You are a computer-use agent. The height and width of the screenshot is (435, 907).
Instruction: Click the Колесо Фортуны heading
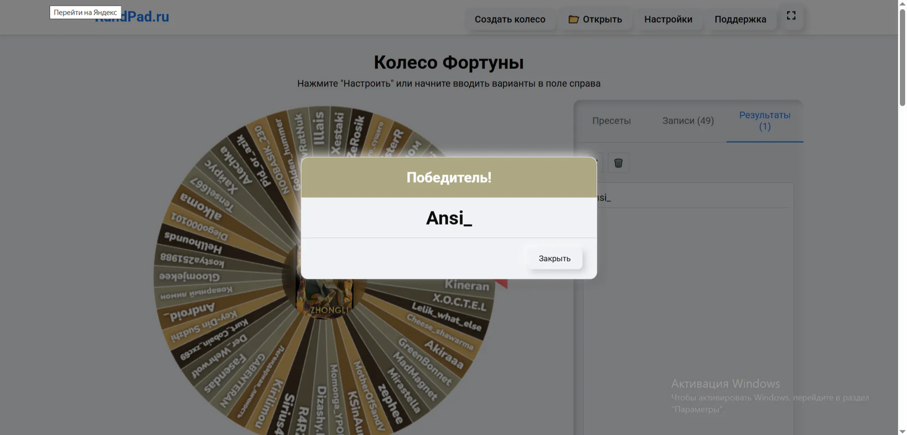tap(449, 62)
